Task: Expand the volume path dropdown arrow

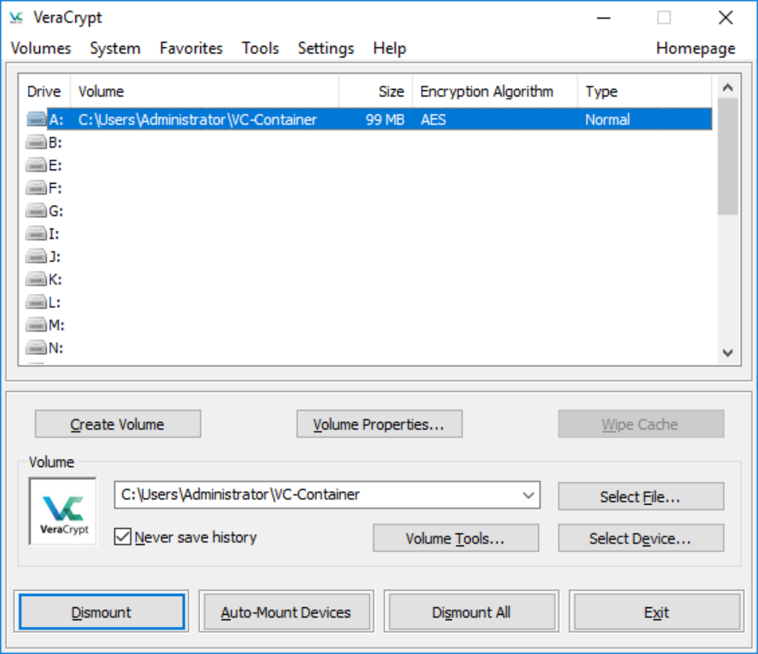Action: click(529, 495)
